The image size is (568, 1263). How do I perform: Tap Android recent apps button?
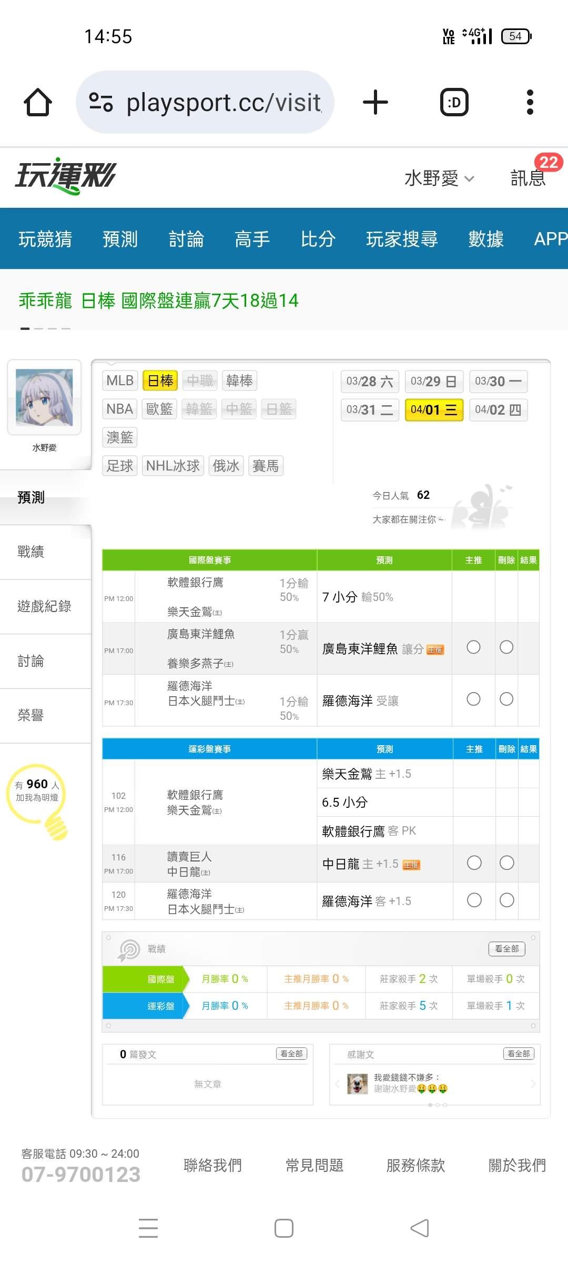(x=148, y=1228)
